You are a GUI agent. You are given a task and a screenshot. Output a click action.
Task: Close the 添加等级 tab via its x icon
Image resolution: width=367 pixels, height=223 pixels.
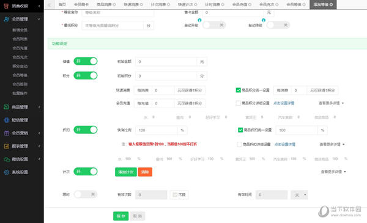coord(331,4)
